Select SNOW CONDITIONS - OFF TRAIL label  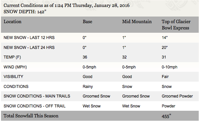click(35, 106)
